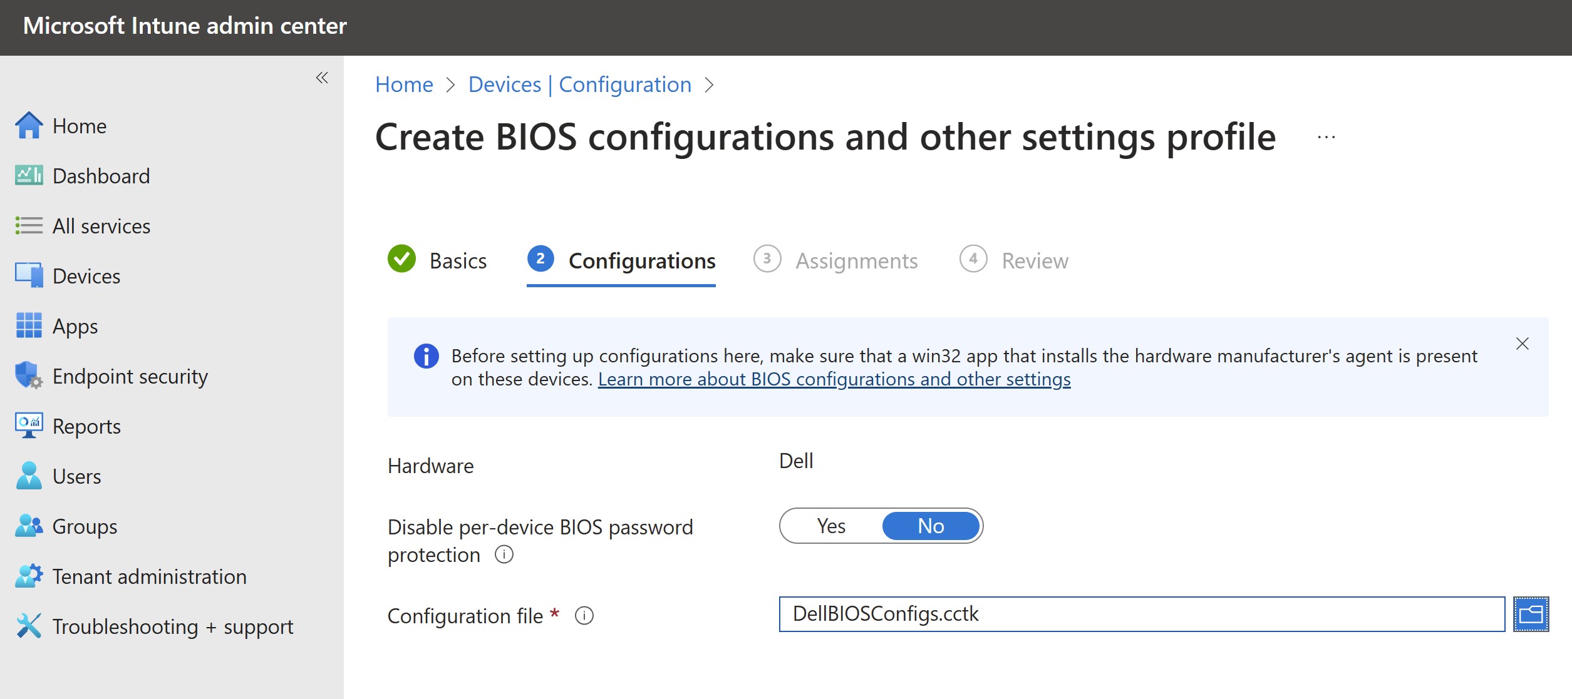Show info tooltip for Configuration file
The width and height of the screenshot is (1572, 699).
click(584, 616)
